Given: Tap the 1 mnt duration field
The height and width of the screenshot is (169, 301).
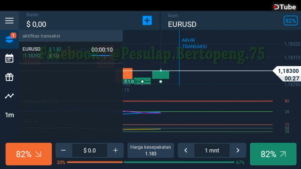Looking at the screenshot, I should [x=212, y=150].
